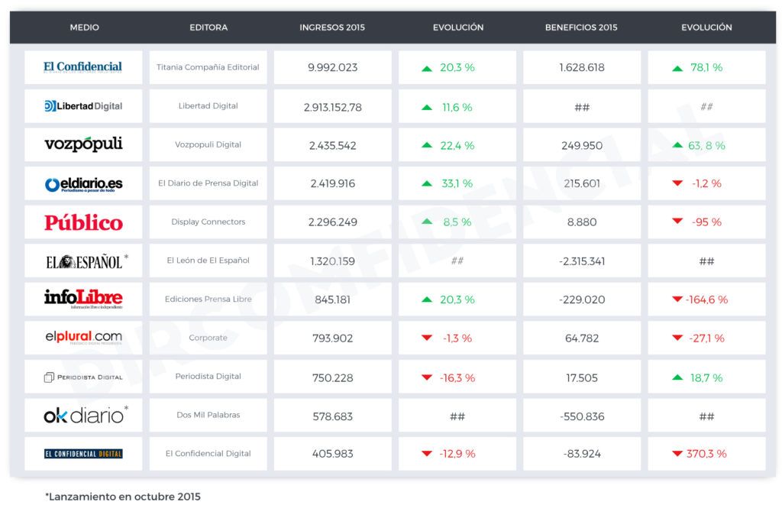
Task: Click the vozpópuli logo
Action: click(x=83, y=144)
